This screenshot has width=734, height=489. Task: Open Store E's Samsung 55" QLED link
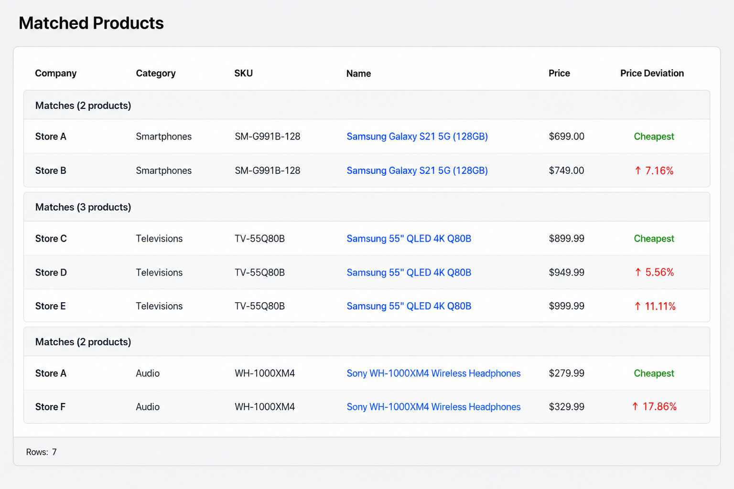(409, 306)
